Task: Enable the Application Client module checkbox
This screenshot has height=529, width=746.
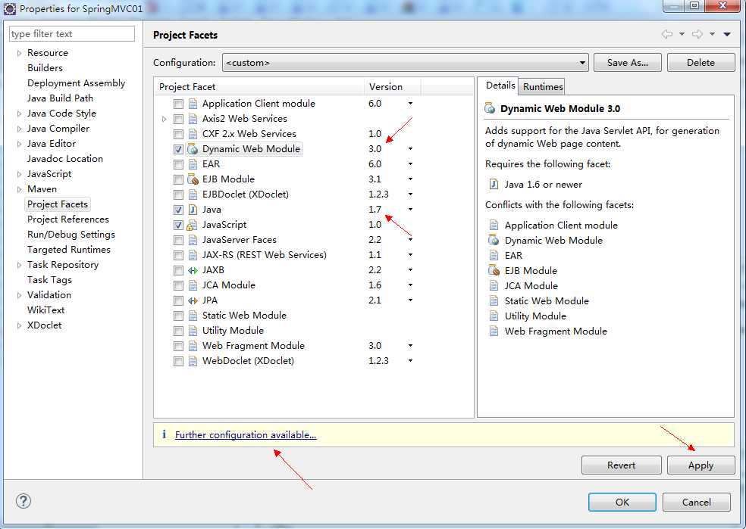Action: [x=178, y=104]
